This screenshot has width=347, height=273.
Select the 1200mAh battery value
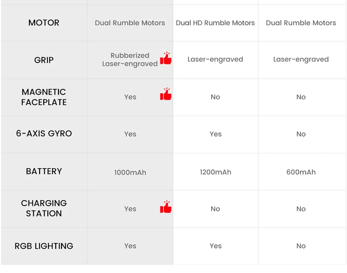click(215, 172)
